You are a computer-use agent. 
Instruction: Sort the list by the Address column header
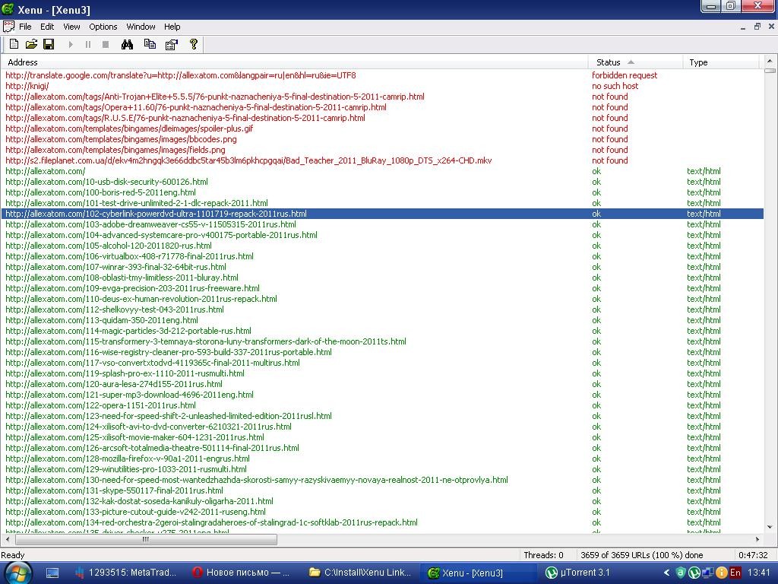[x=295, y=62]
